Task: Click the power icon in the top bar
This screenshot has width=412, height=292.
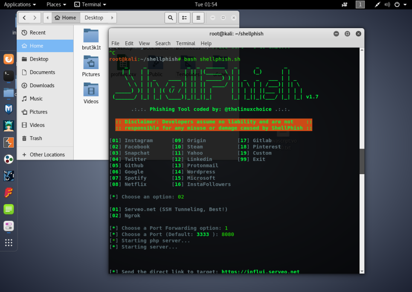Action: pyautogui.click(x=397, y=4)
